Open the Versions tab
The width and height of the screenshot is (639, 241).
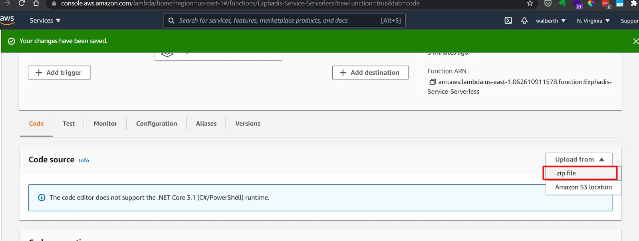248,123
